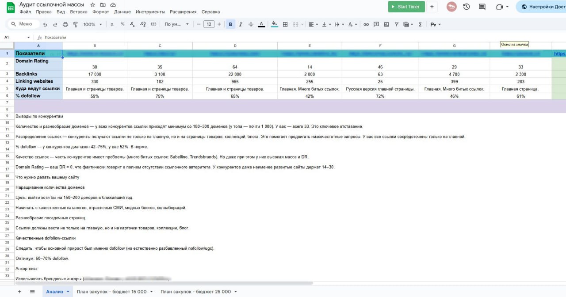This screenshot has width=566, height=297.
Task: Open fill color picker
Action: pos(275,24)
